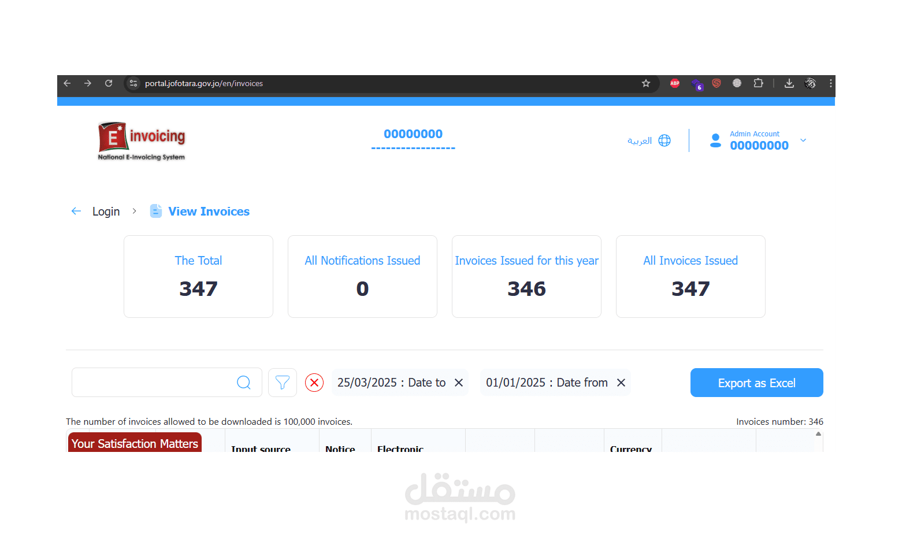The image size is (921, 534).
Task: Click the View Invoices breadcrumb
Action: point(209,212)
